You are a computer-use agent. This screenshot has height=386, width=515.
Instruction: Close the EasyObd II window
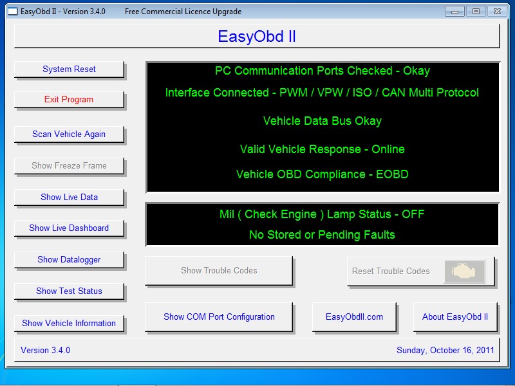click(497, 12)
